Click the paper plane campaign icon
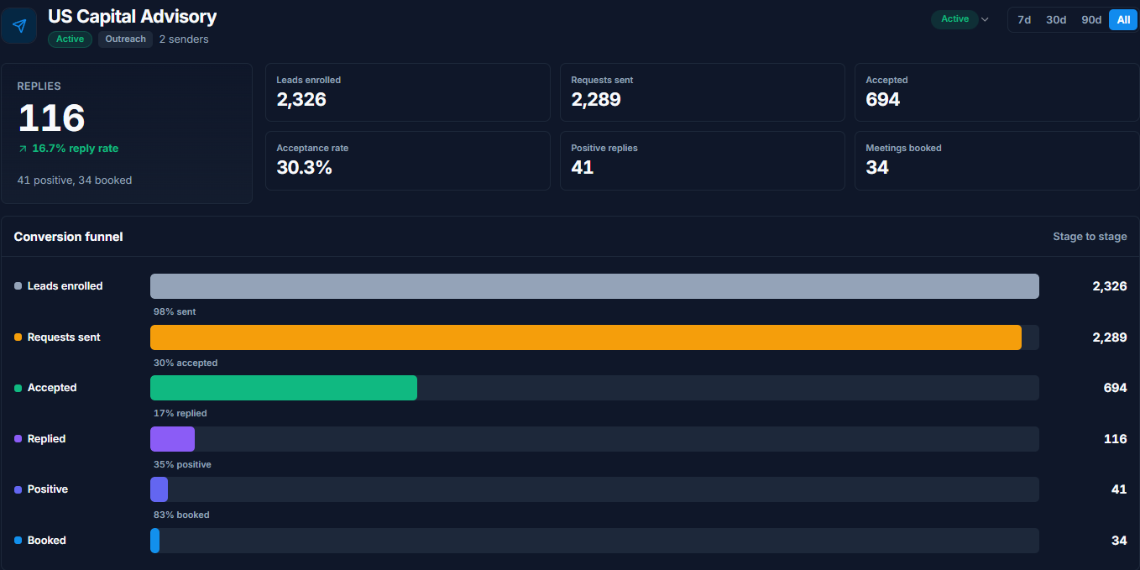The height and width of the screenshot is (570, 1140). [x=18, y=25]
